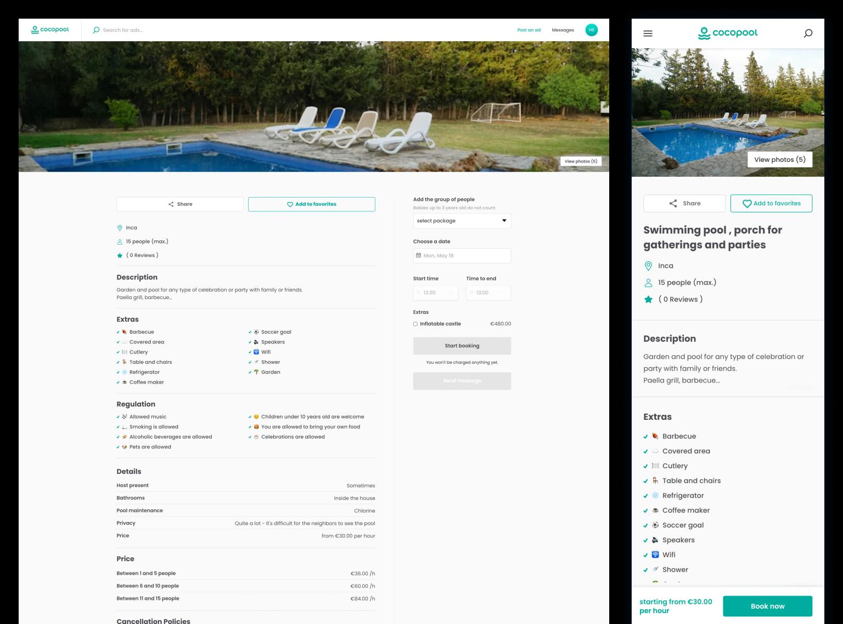Click the Send message button
This screenshot has width=843, height=624.
(x=462, y=381)
